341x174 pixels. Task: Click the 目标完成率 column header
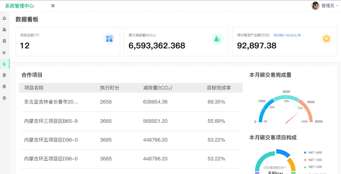[219, 88]
